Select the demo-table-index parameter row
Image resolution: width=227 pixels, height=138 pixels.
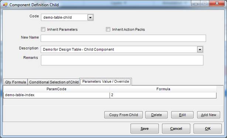(110, 95)
